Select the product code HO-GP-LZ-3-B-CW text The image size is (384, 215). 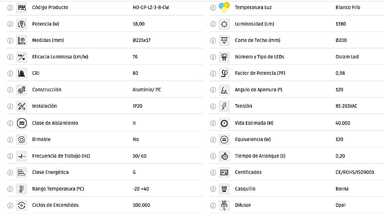click(151, 7)
